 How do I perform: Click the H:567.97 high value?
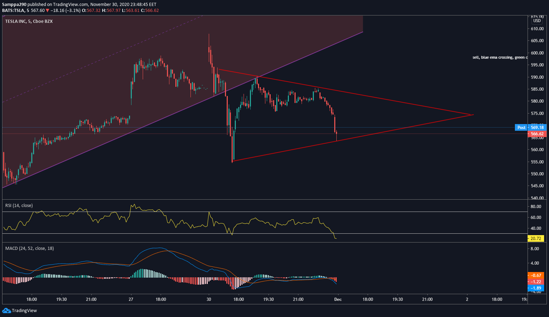[x=111, y=10]
